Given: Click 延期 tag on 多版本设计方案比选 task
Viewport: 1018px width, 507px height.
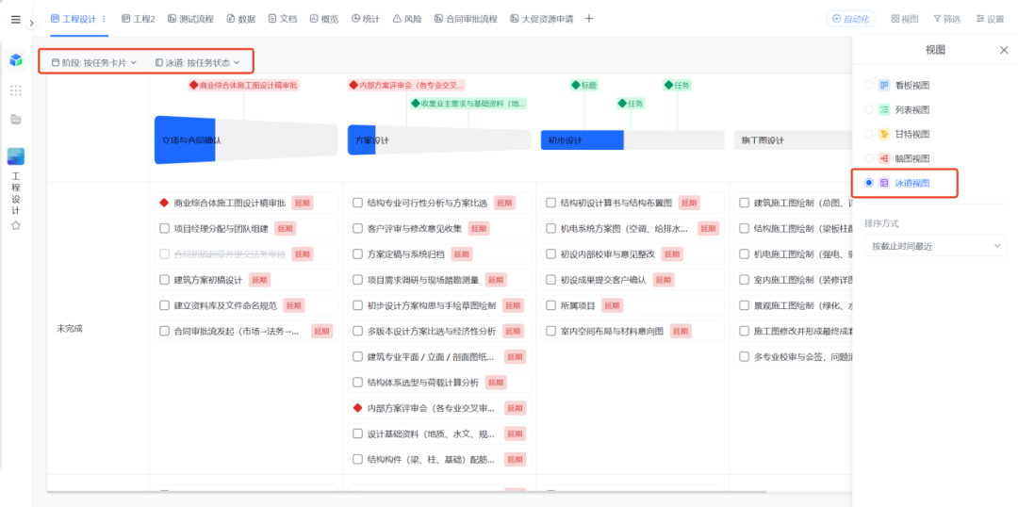Looking at the screenshot, I should pyautogui.click(x=513, y=331).
